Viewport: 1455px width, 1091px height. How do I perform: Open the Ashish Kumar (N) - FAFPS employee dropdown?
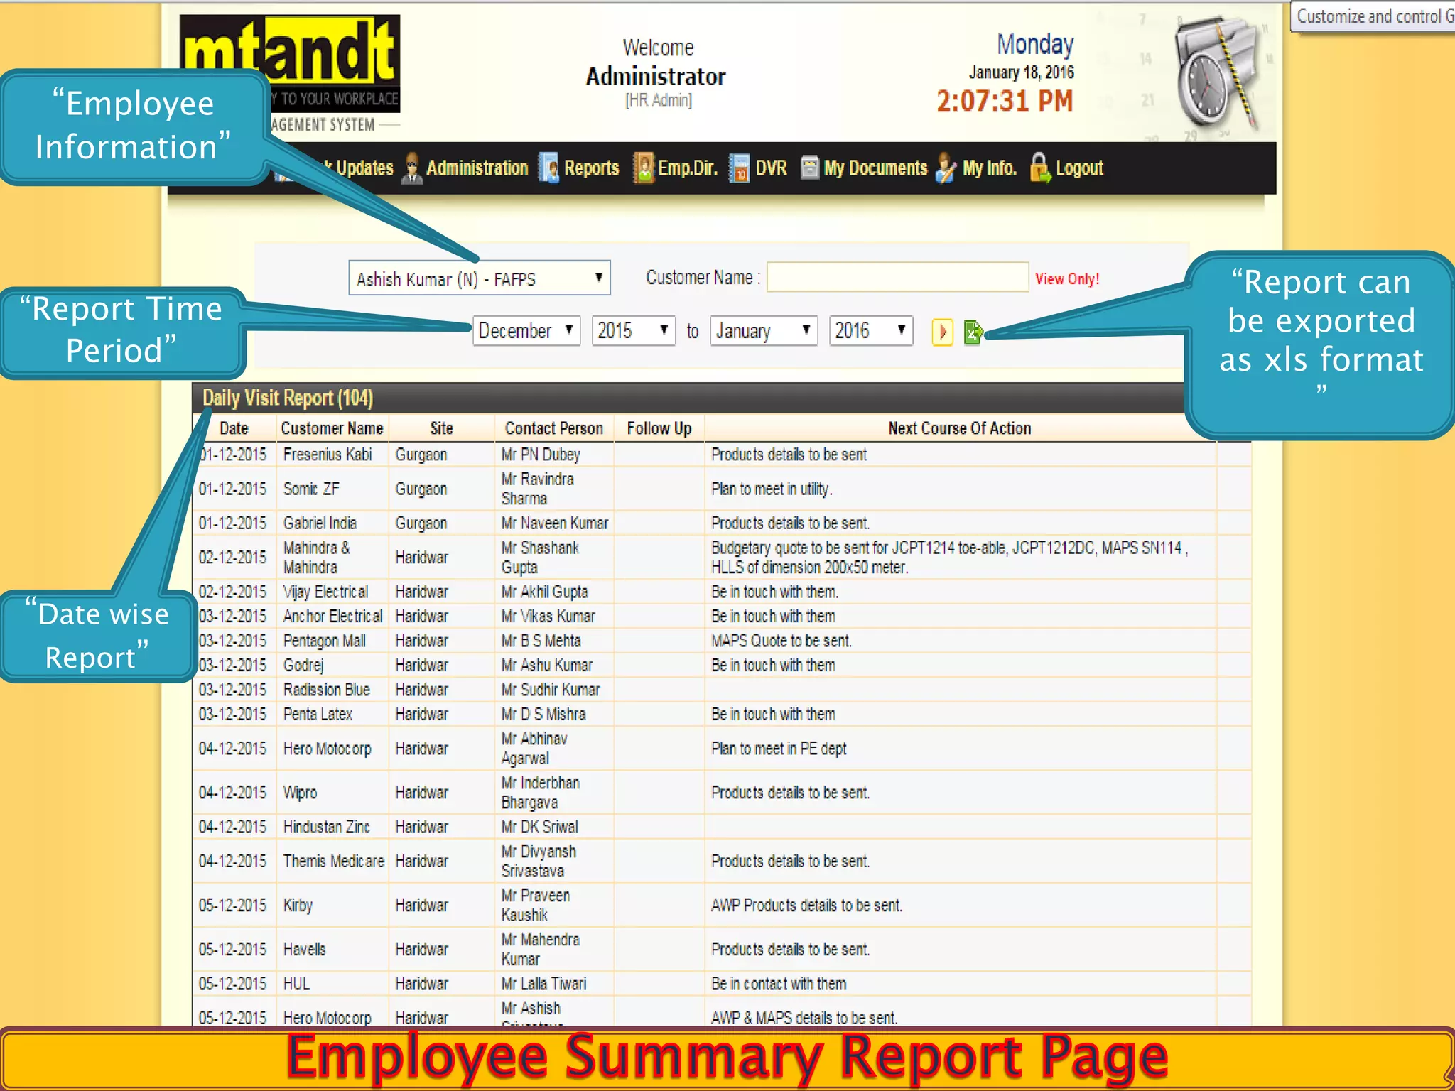(480, 278)
